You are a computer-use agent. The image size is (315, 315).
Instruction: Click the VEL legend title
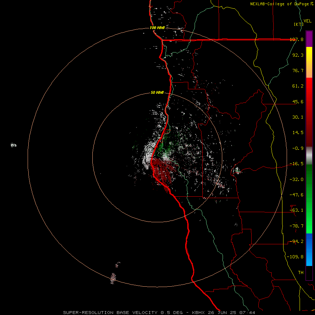307,21
